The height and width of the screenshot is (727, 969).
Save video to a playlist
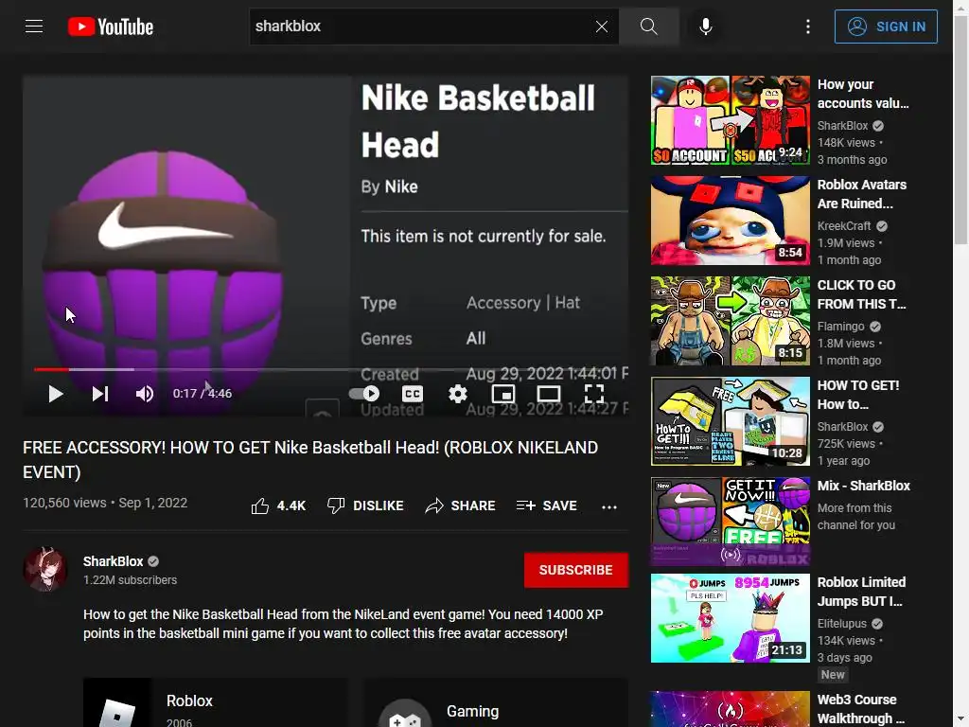[x=547, y=506]
